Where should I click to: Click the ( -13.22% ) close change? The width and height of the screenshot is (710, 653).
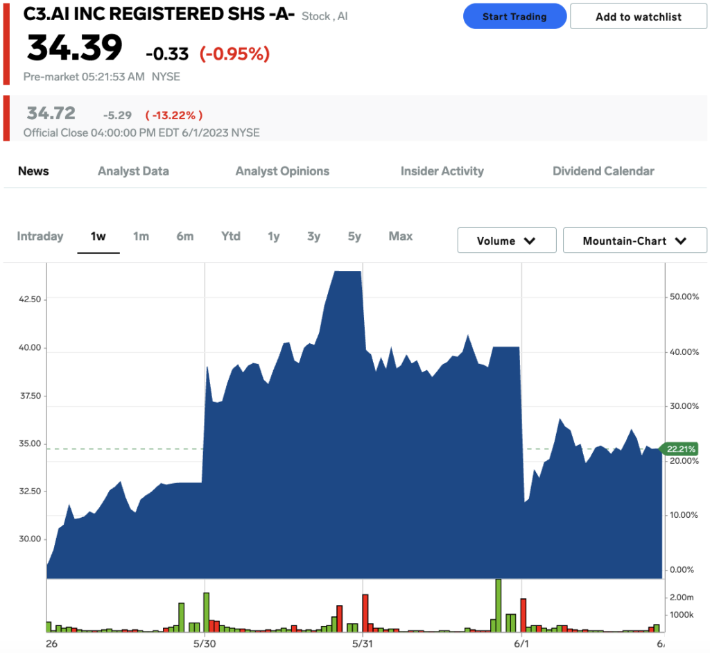[x=174, y=116]
